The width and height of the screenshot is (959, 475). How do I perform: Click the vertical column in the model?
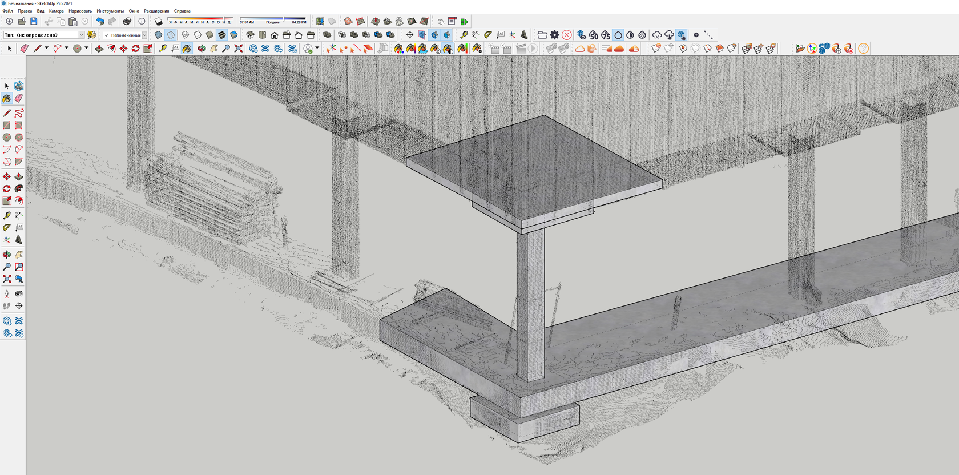530,305
